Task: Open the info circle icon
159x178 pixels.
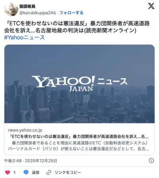Action: (x=151, y=161)
